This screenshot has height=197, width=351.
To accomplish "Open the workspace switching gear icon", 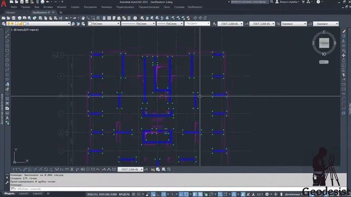I will coord(267,194).
